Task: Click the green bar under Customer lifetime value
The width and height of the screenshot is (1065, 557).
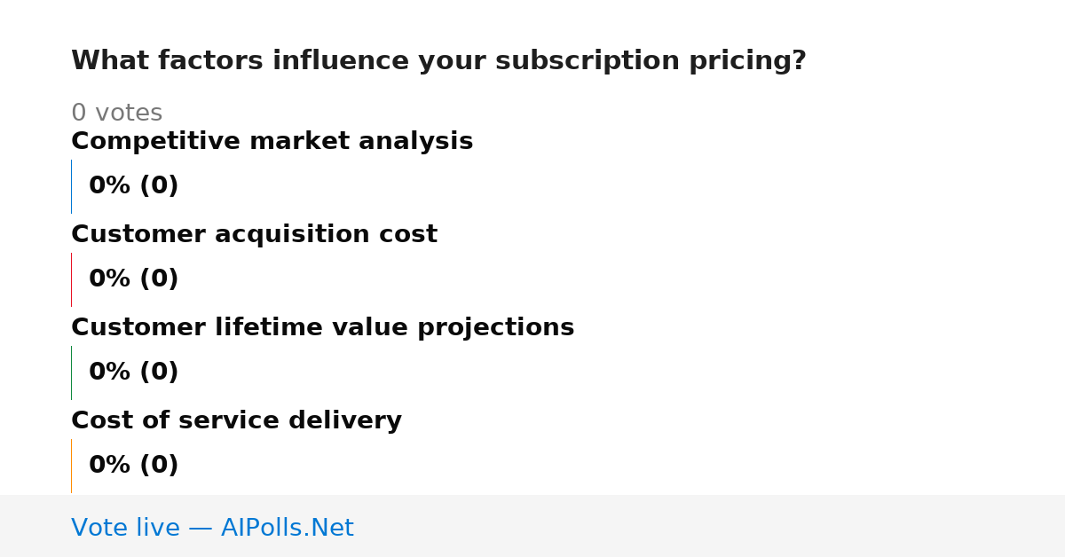Action: pyautogui.click(x=72, y=373)
